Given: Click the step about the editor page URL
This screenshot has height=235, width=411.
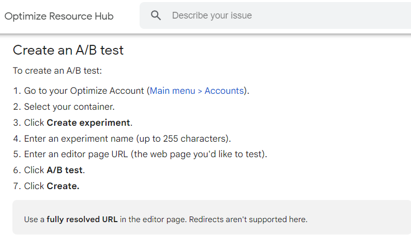Looking at the screenshot, I should click(x=145, y=154).
